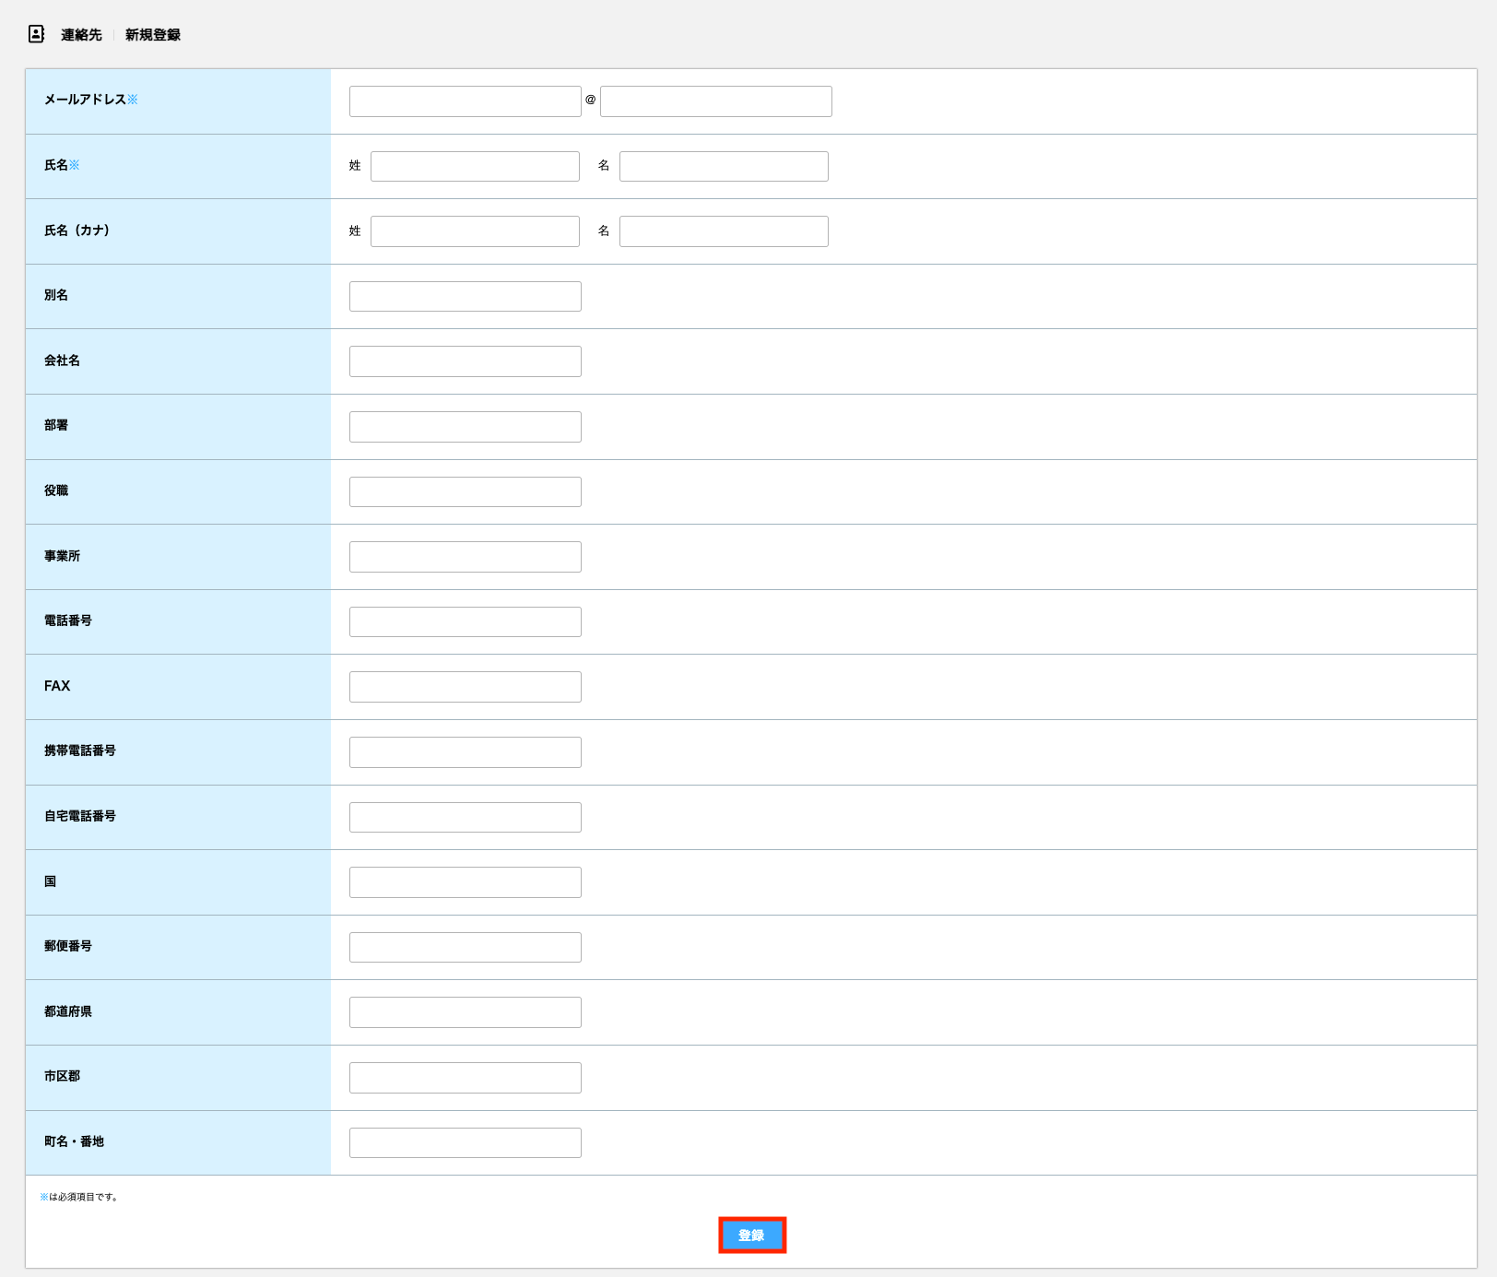Click the 別名 input field
The image size is (1497, 1277).
466,296
